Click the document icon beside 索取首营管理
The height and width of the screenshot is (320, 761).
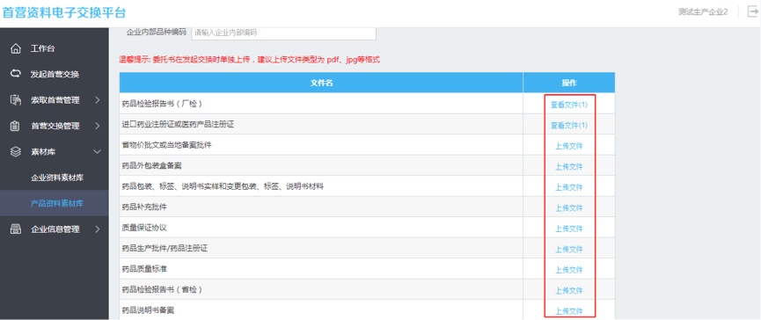(16, 100)
